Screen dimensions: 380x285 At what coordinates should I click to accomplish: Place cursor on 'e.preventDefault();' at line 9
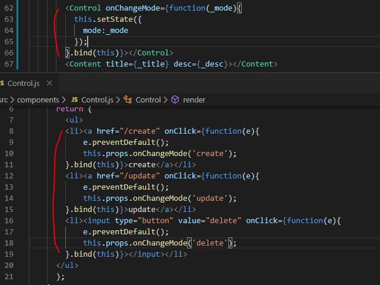coord(125,142)
